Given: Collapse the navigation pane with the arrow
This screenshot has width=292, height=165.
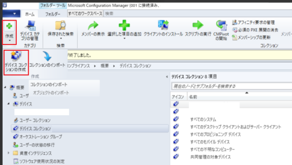Looking at the screenshot, I should [x=167, y=77].
